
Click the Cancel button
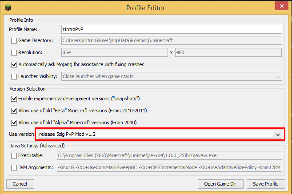pos(20,184)
